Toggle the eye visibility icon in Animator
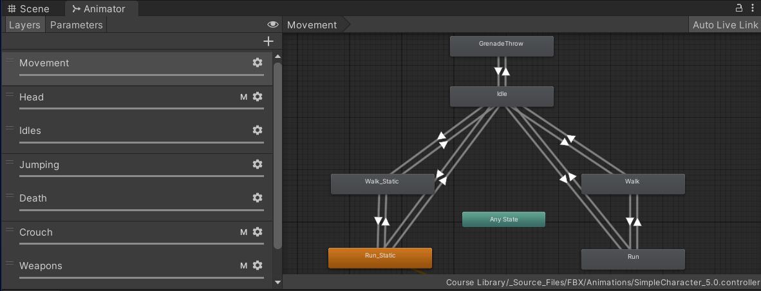 point(273,24)
